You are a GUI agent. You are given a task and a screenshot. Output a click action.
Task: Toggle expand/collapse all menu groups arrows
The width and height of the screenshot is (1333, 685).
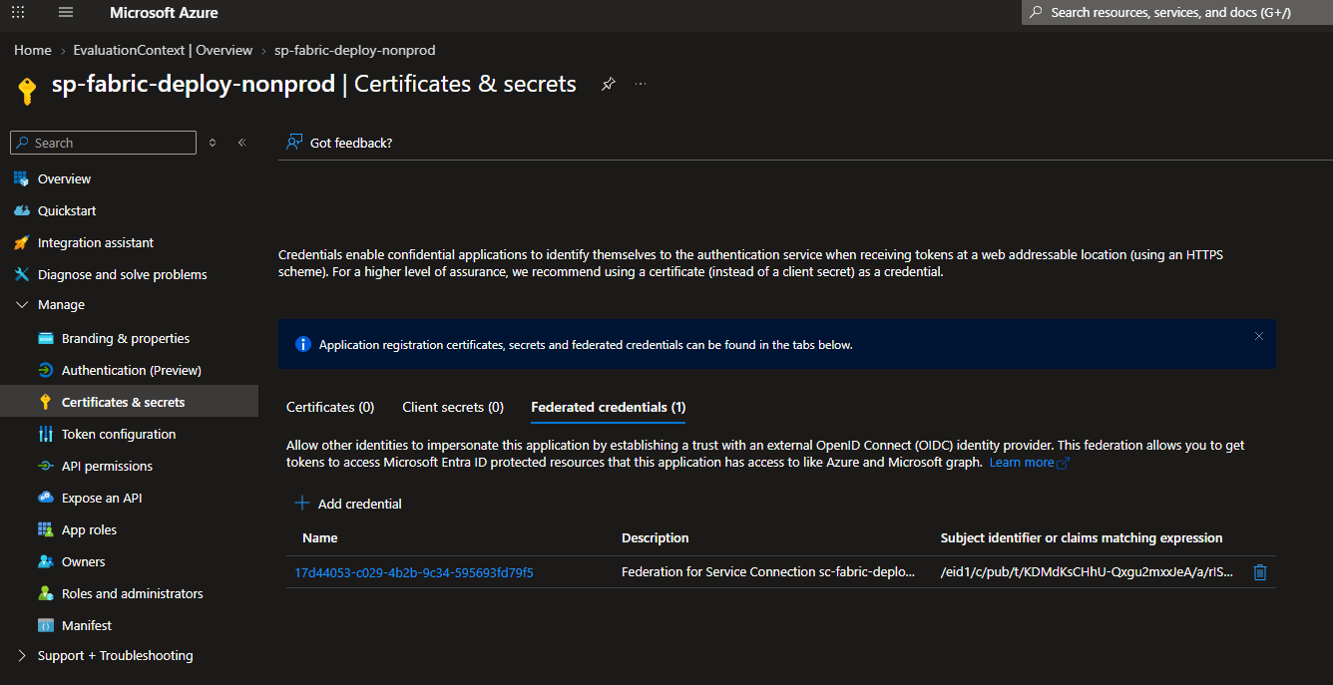coord(213,143)
